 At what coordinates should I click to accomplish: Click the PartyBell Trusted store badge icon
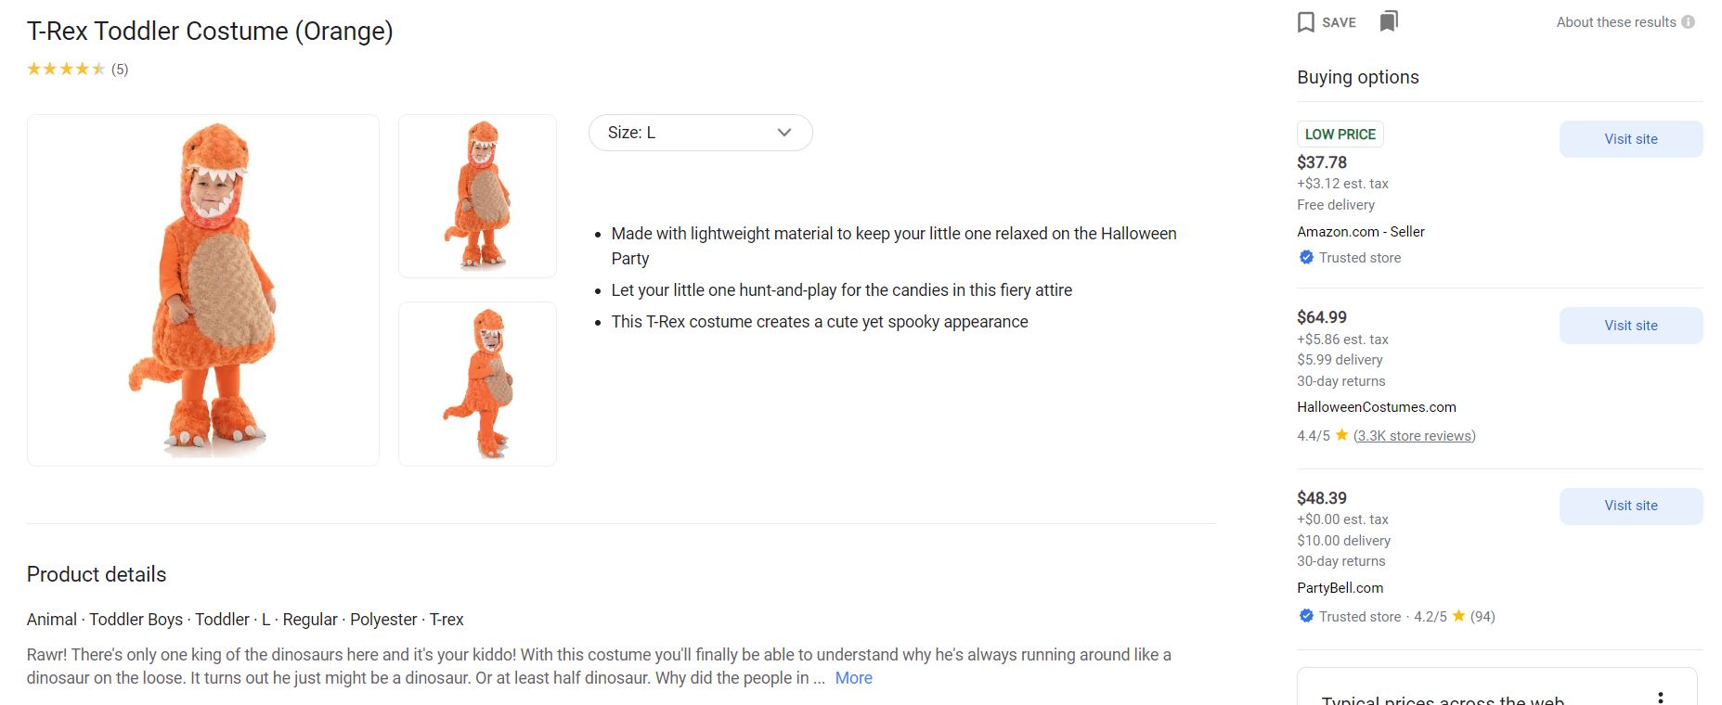1306,616
